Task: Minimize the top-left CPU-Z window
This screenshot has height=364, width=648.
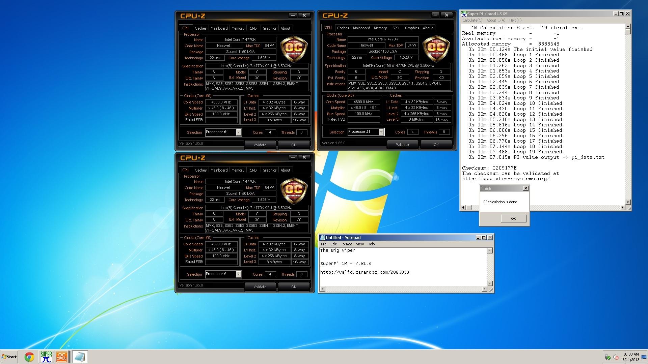Action: pos(293,15)
